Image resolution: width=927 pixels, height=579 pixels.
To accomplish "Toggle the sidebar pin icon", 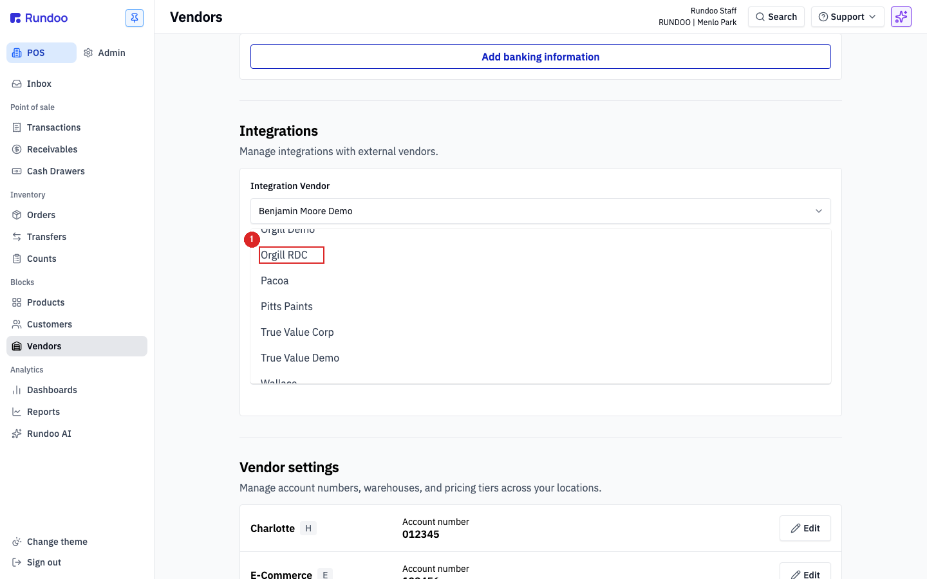I will pyautogui.click(x=135, y=18).
